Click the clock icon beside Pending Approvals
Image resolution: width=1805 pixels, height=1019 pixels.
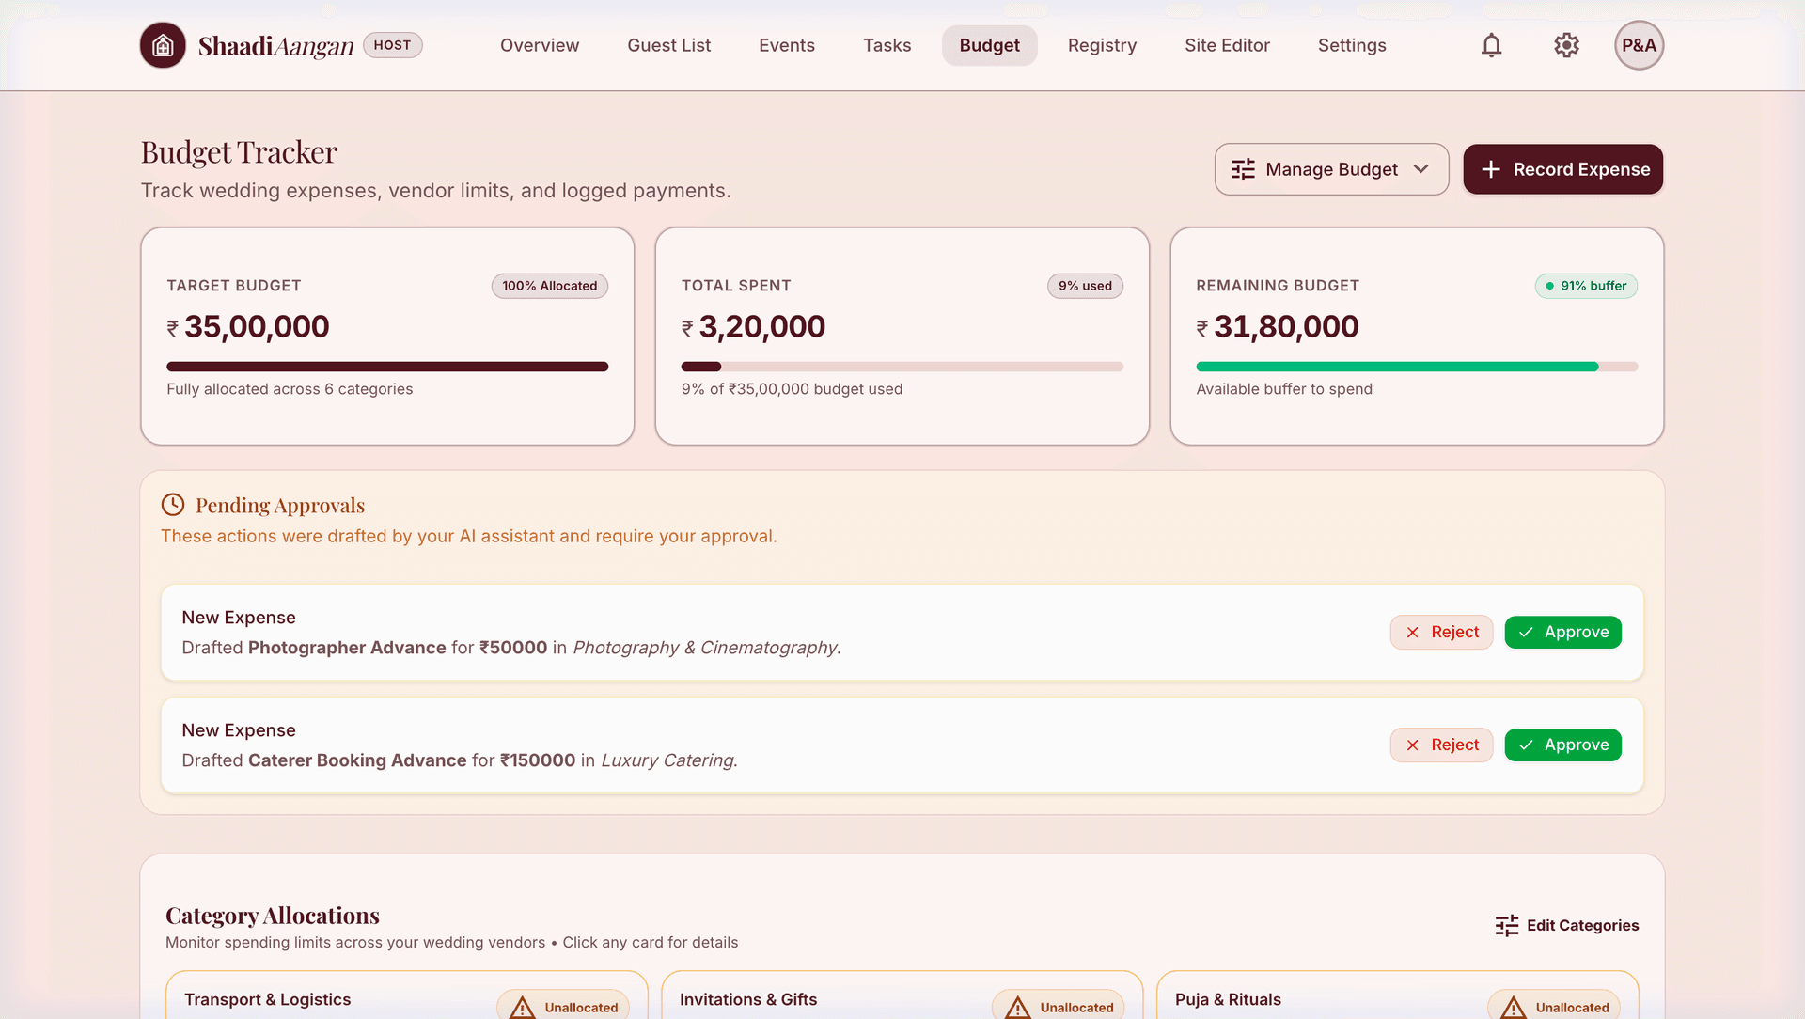[173, 505]
